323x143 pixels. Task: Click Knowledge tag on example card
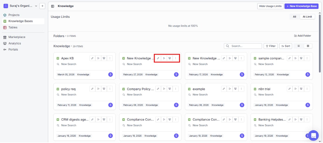pyautogui.click(x=218, y=105)
